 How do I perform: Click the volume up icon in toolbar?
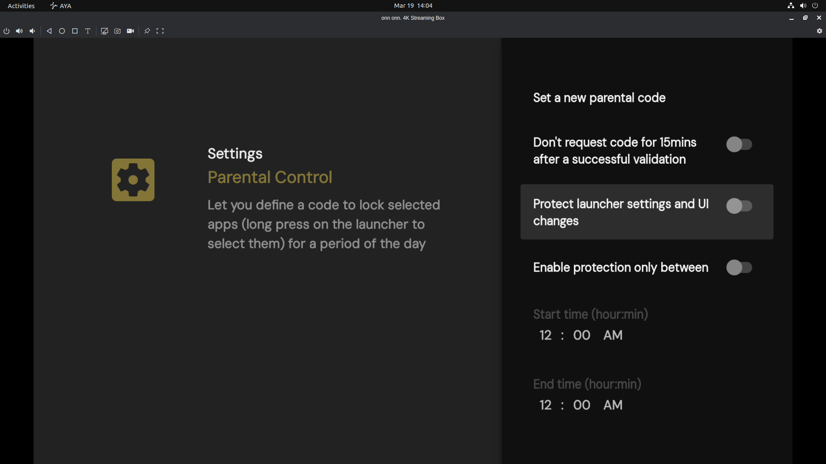click(x=19, y=31)
